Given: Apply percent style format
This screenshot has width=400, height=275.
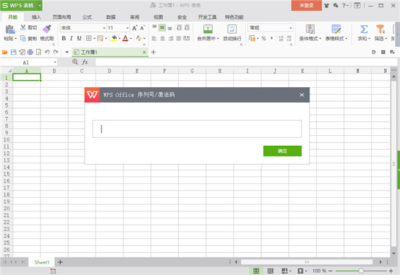Looking at the screenshot, I should [x=263, y=39].
